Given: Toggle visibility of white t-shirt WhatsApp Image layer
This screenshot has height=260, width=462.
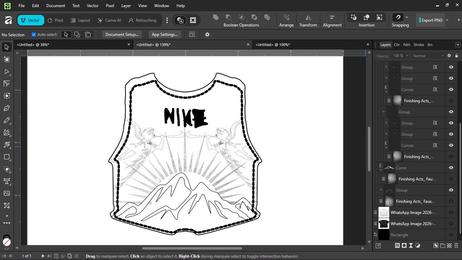Looking at the screenshot, I should pos(451,213).
